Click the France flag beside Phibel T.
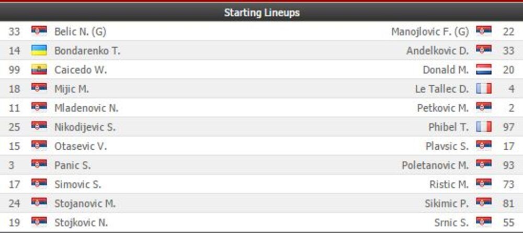 (484, 127)
